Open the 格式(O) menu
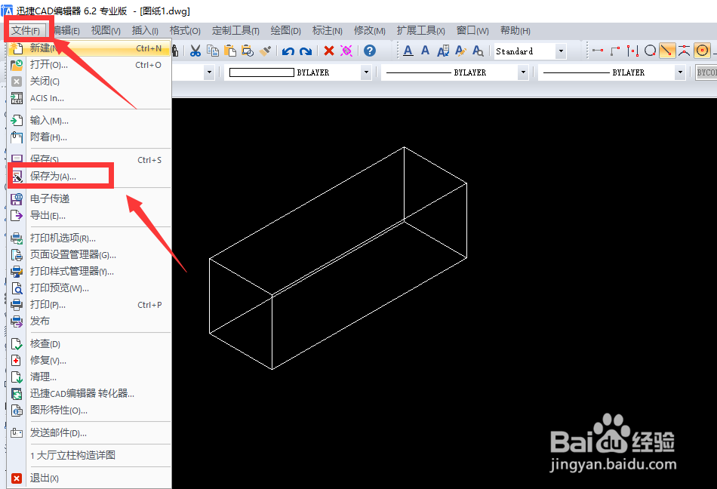The height and width of the screenshot is (489, 717). click(x=185, y=31)
